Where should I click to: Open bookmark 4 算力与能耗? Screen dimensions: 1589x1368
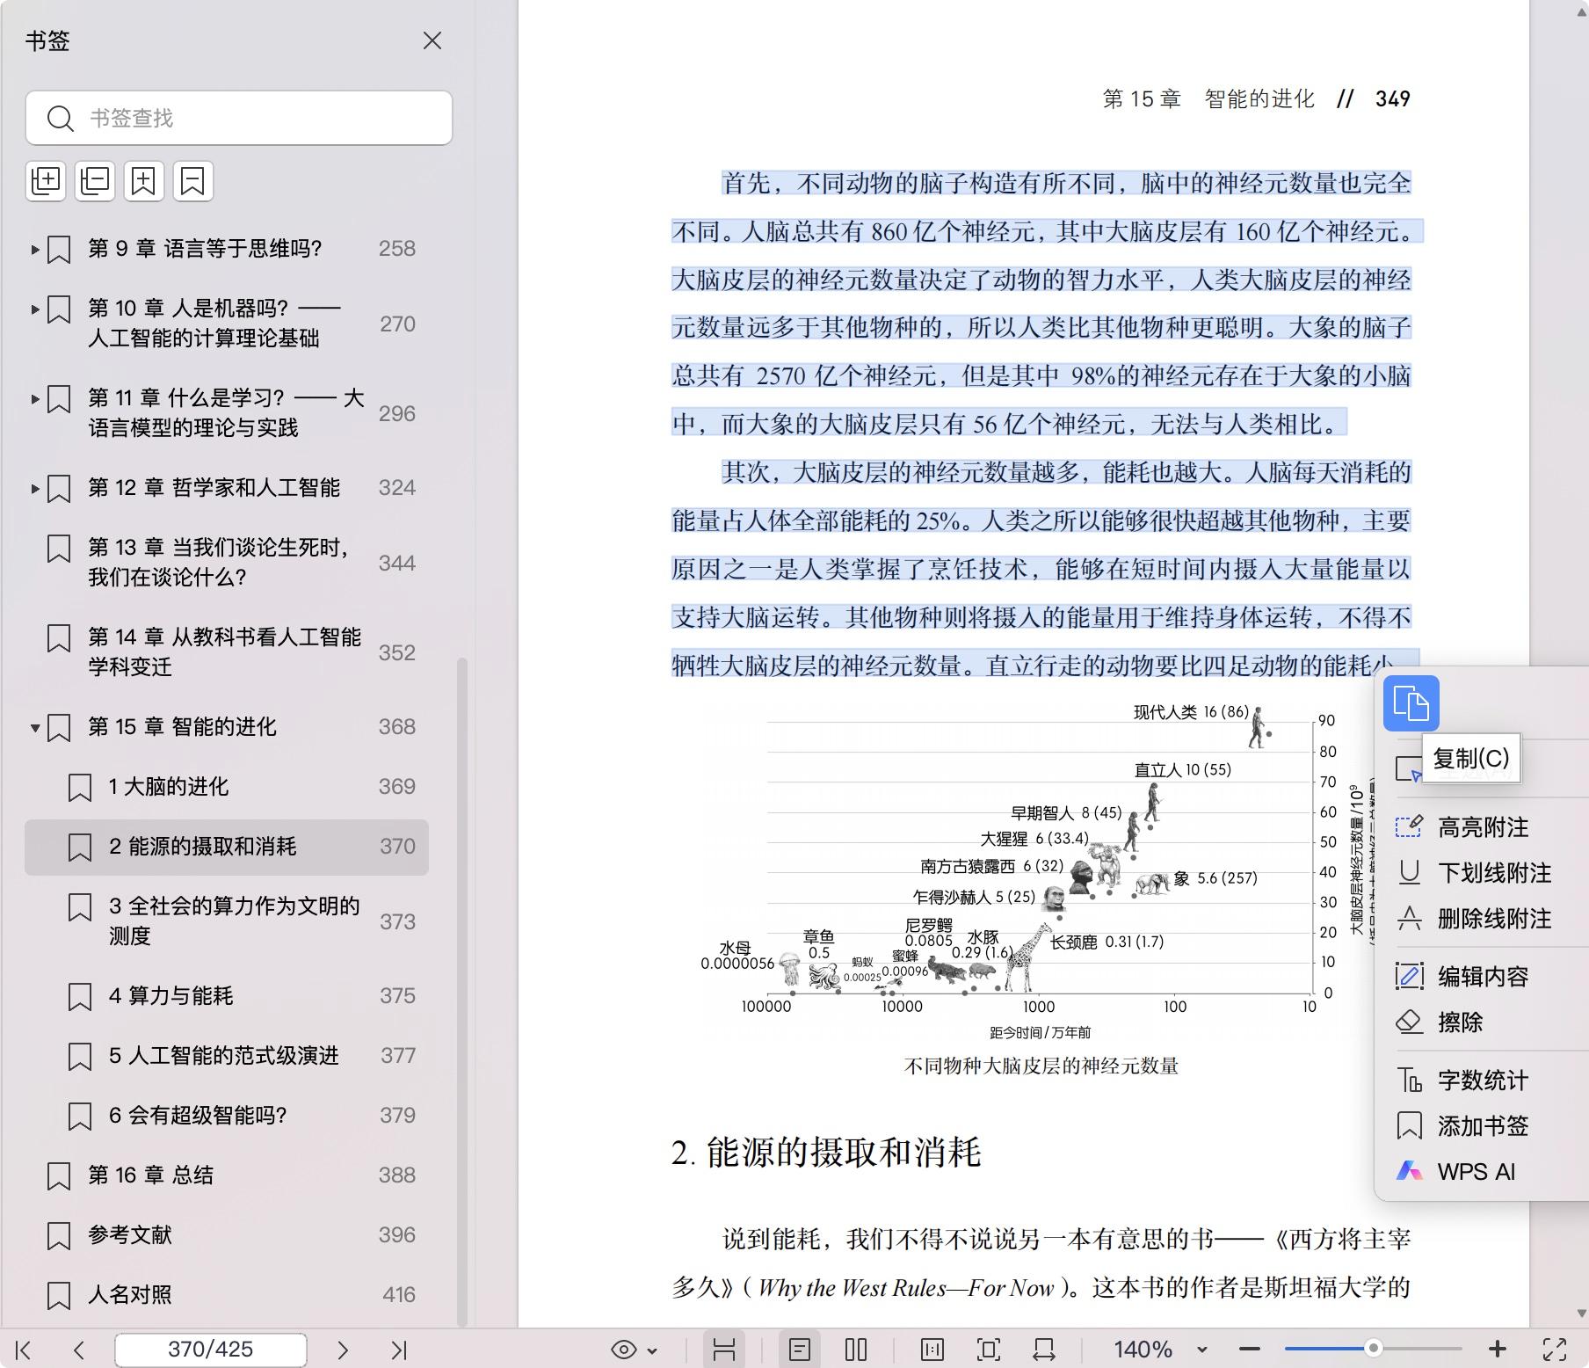[x=171, y=996]
